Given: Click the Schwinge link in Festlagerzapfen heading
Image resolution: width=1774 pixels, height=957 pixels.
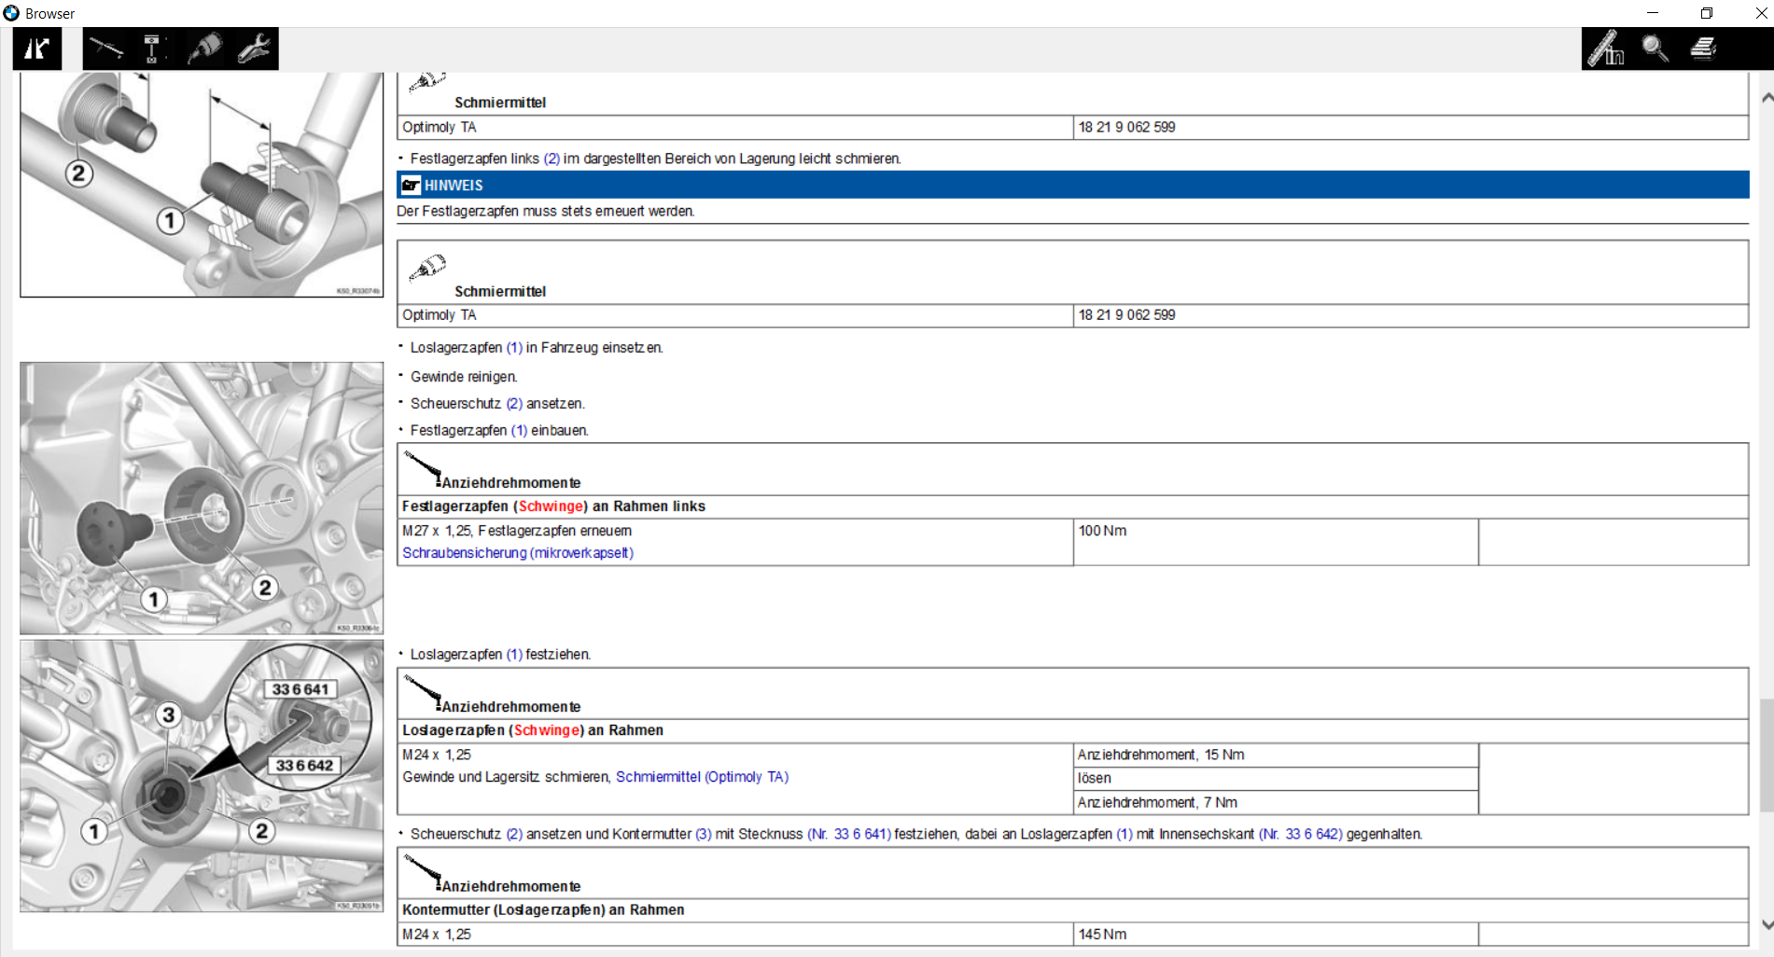Looking at the screenshot, I should 551,506.
